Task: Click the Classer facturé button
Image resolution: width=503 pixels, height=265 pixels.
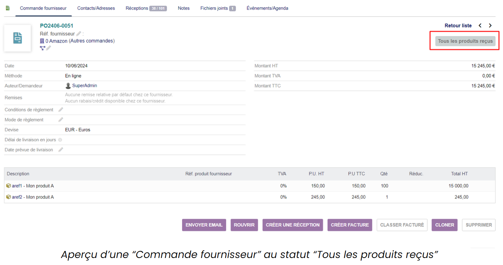Action: [x=402, y=225]
